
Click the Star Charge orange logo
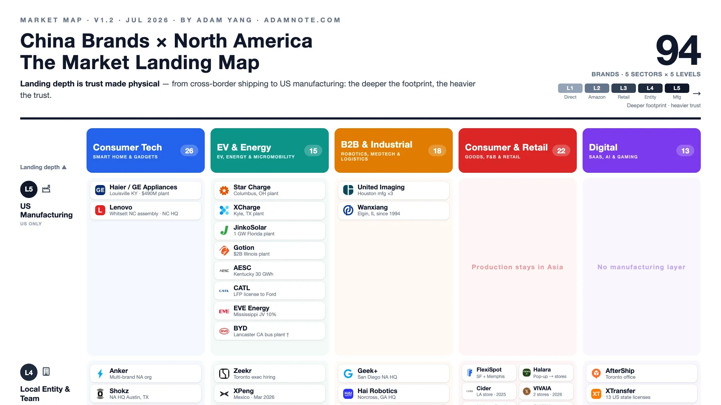pyautogui.click(x=224, y=190)
